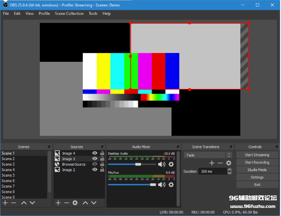
Task: Click Start Streaming button
Action: (x=257, y=155)
